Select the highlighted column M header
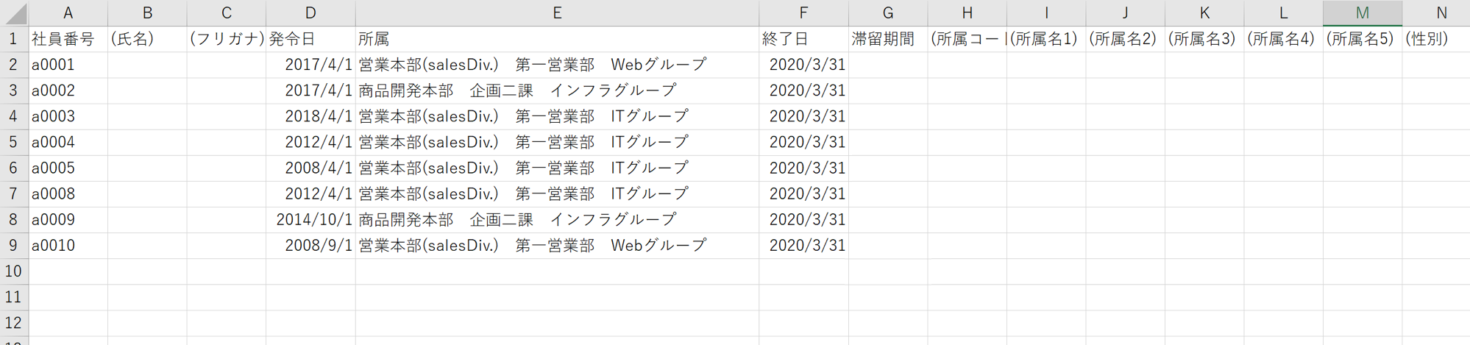The width and height of the screenshot is (1470, 345). click(x=1362, y=13)
